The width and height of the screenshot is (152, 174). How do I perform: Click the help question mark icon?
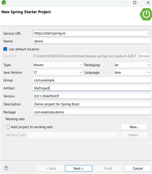(6, 168)
